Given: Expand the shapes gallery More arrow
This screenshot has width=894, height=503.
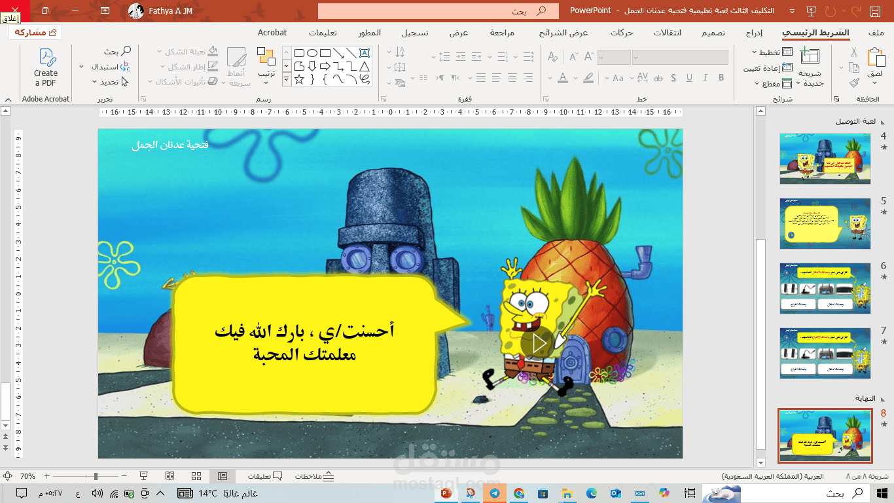Looking at the screenshot, I should tap(286, 79).
